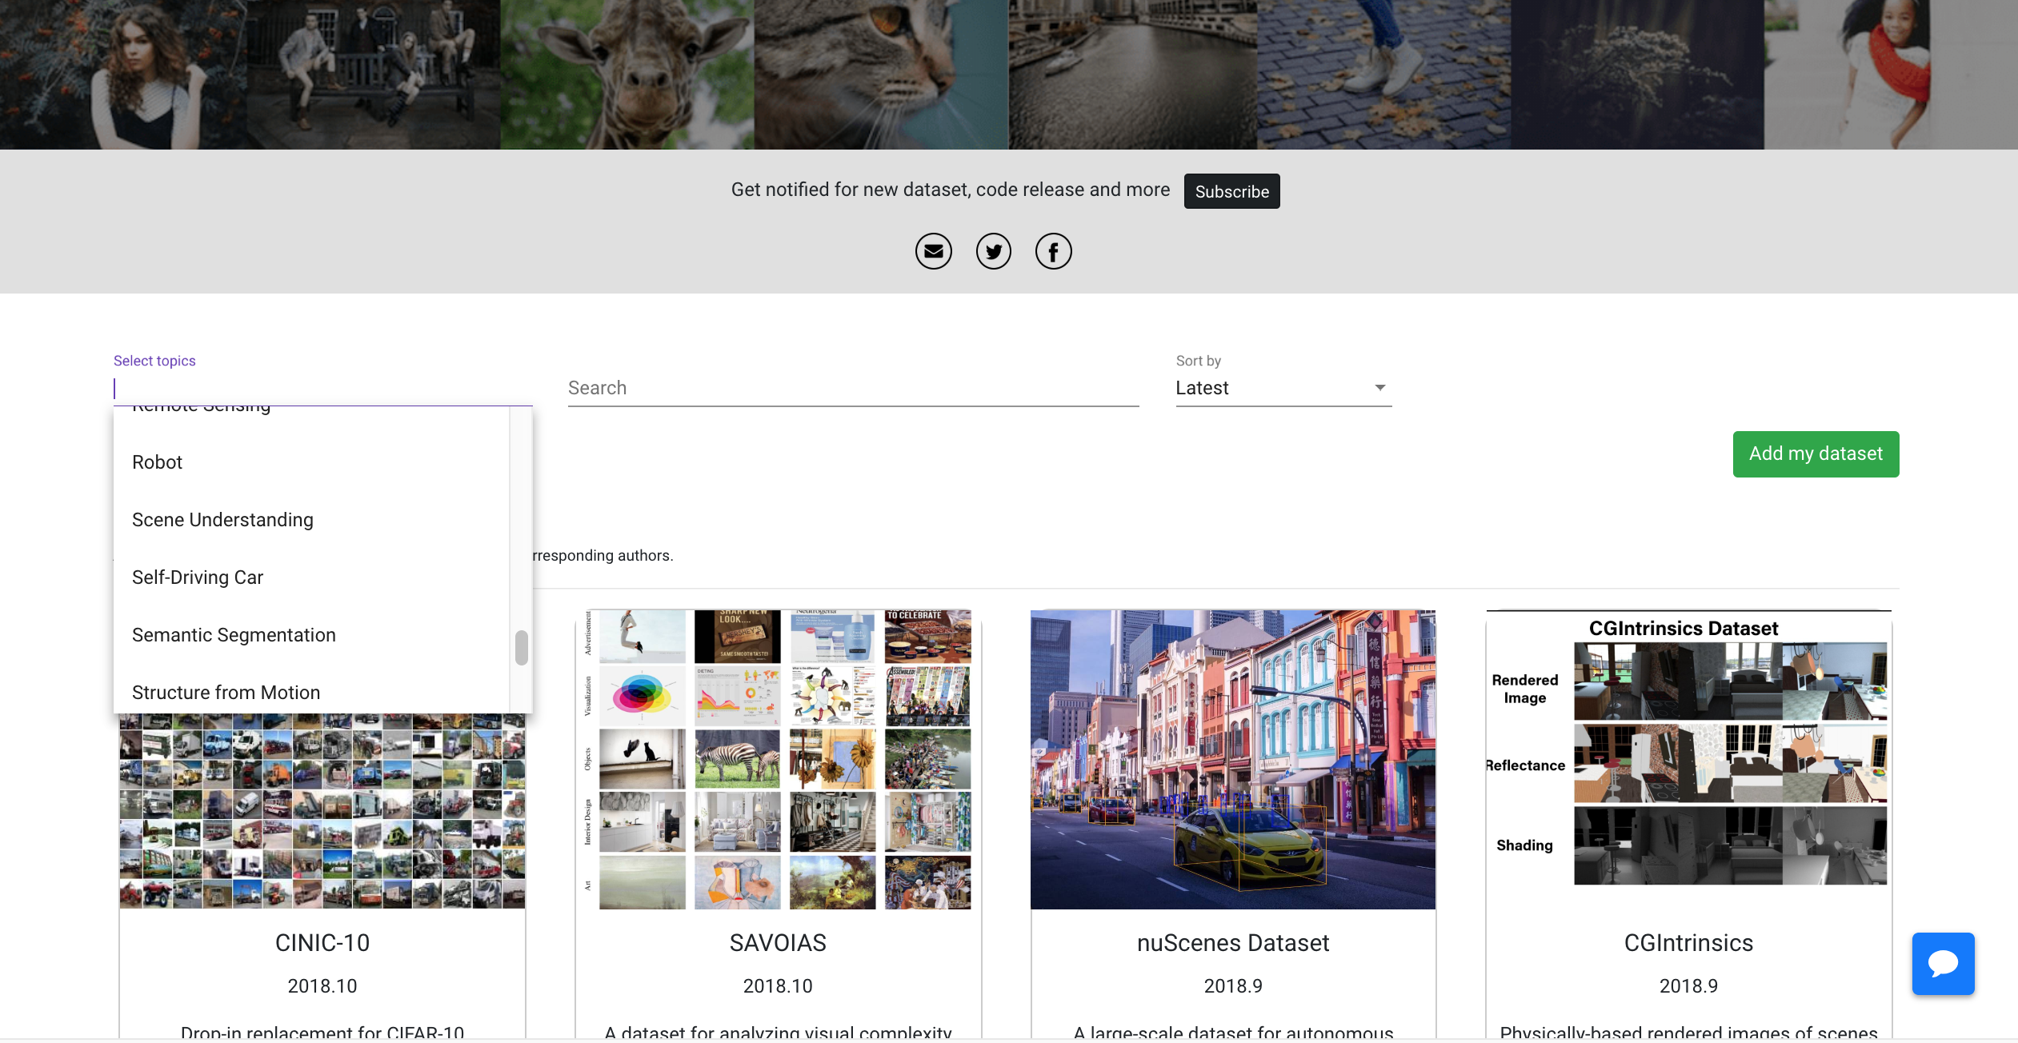
Task: Click inside the Search field
Action: pos(852,388)
